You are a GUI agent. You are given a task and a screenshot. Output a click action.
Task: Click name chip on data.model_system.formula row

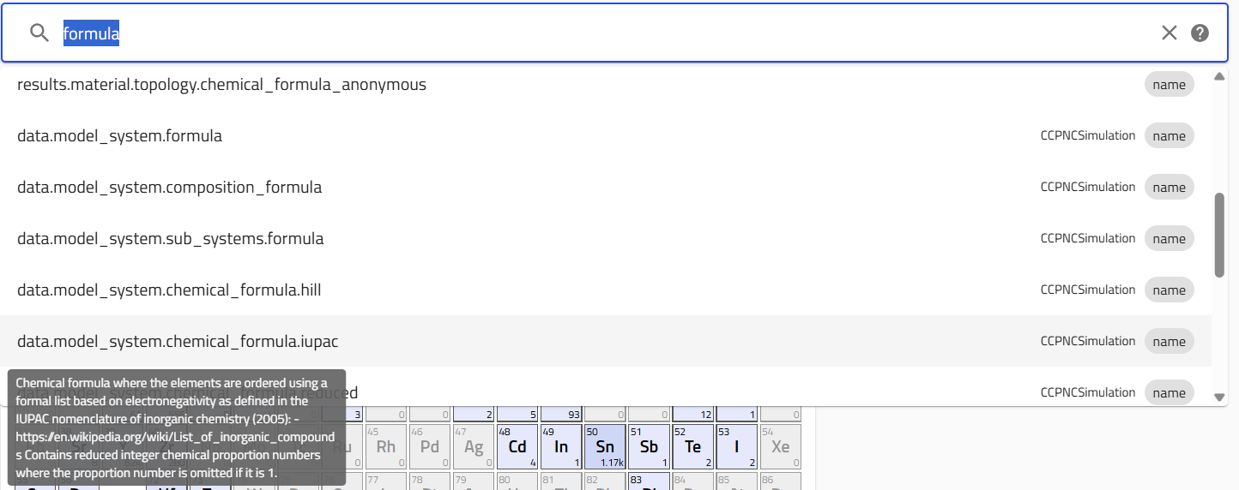1169,136
